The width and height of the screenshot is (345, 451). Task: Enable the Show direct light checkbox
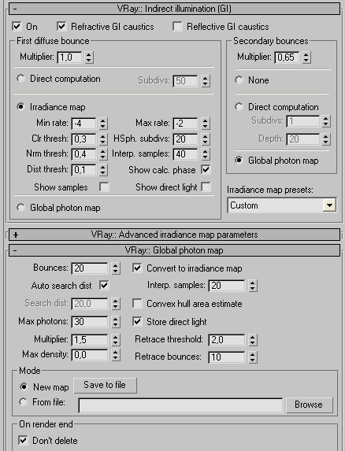click(x=206, y=187)
